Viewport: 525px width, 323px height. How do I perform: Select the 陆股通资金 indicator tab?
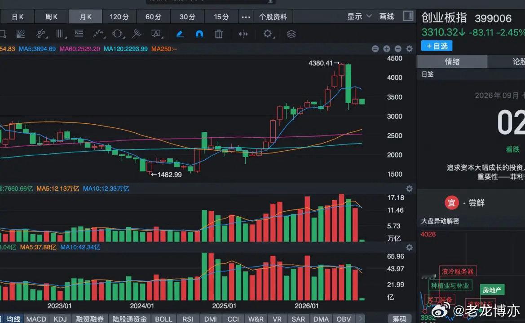point(130,319)
